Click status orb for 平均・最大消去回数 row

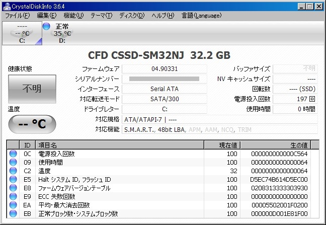(x=13, y=205)
